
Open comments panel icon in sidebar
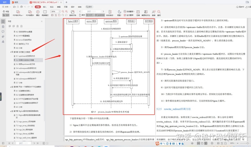tap(3, 31)
